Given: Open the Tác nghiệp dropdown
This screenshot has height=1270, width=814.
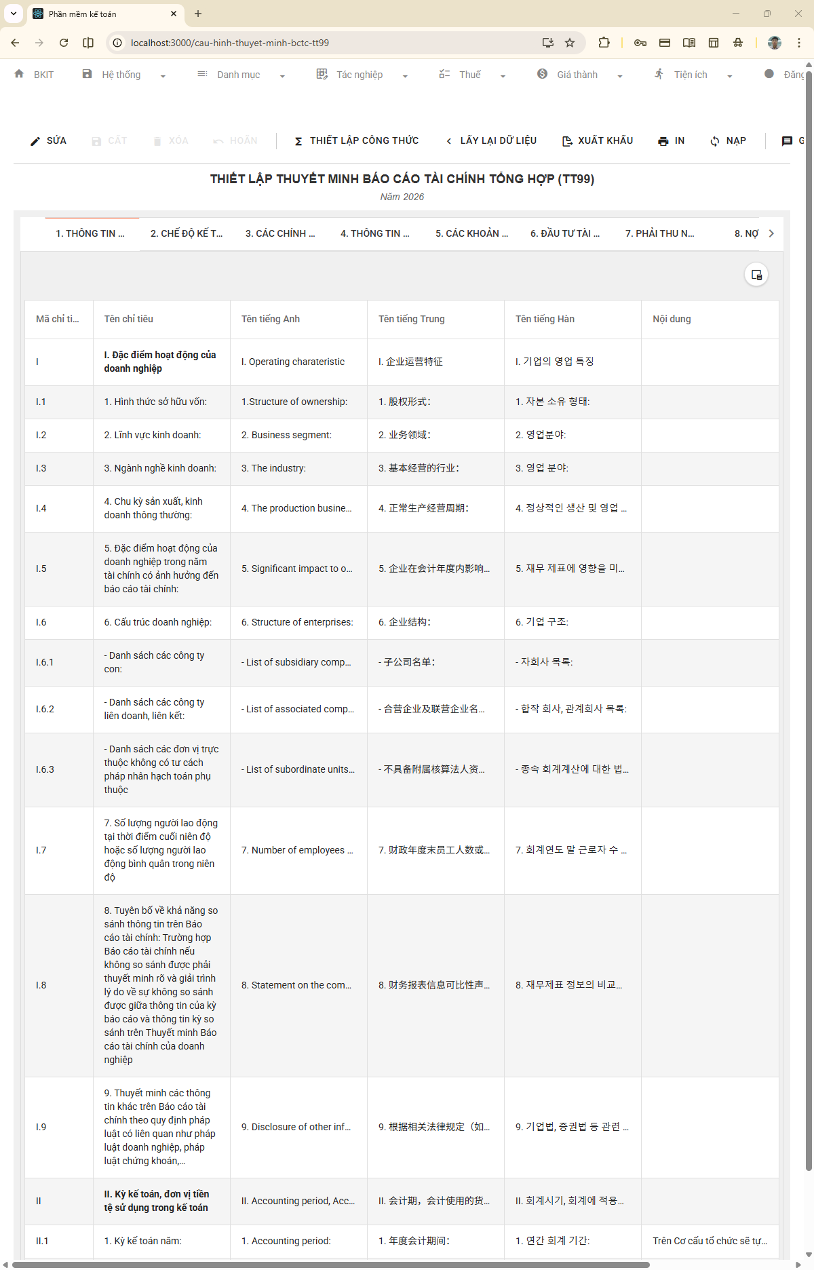Looking at the screenshot, I should click(x=362, y=75).
